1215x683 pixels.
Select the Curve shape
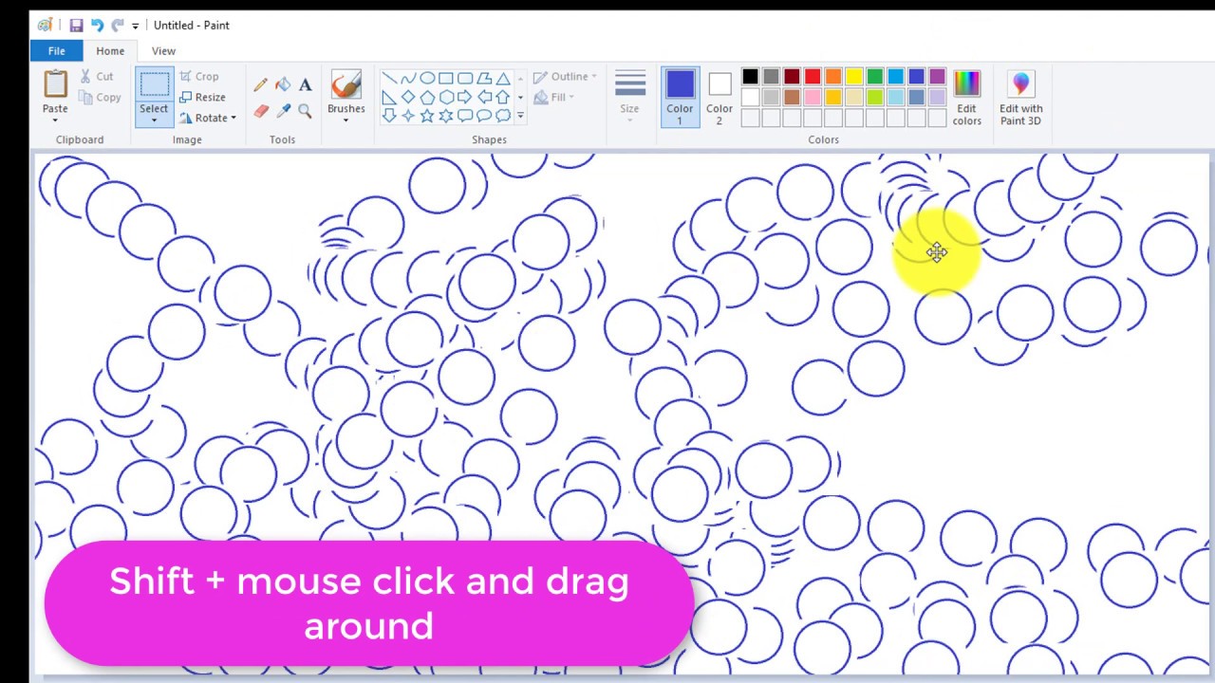click(408, 78)
